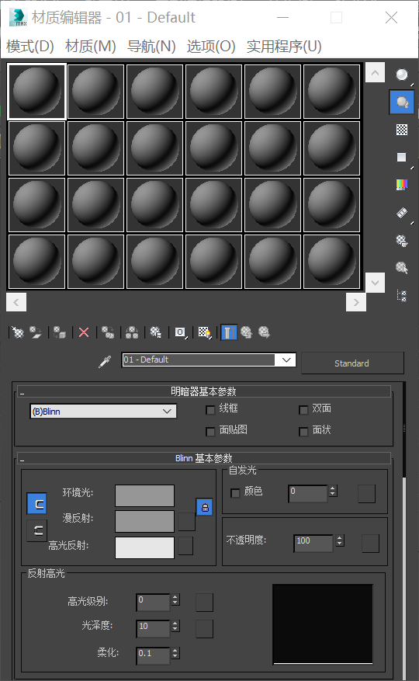Screen dimensions: 419x681
Task: Open the (B)Blinn shader dropdown
Action: 103,412
